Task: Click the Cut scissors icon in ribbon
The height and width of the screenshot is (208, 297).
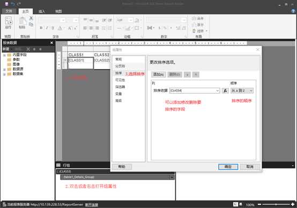Action: pos(31,18)
